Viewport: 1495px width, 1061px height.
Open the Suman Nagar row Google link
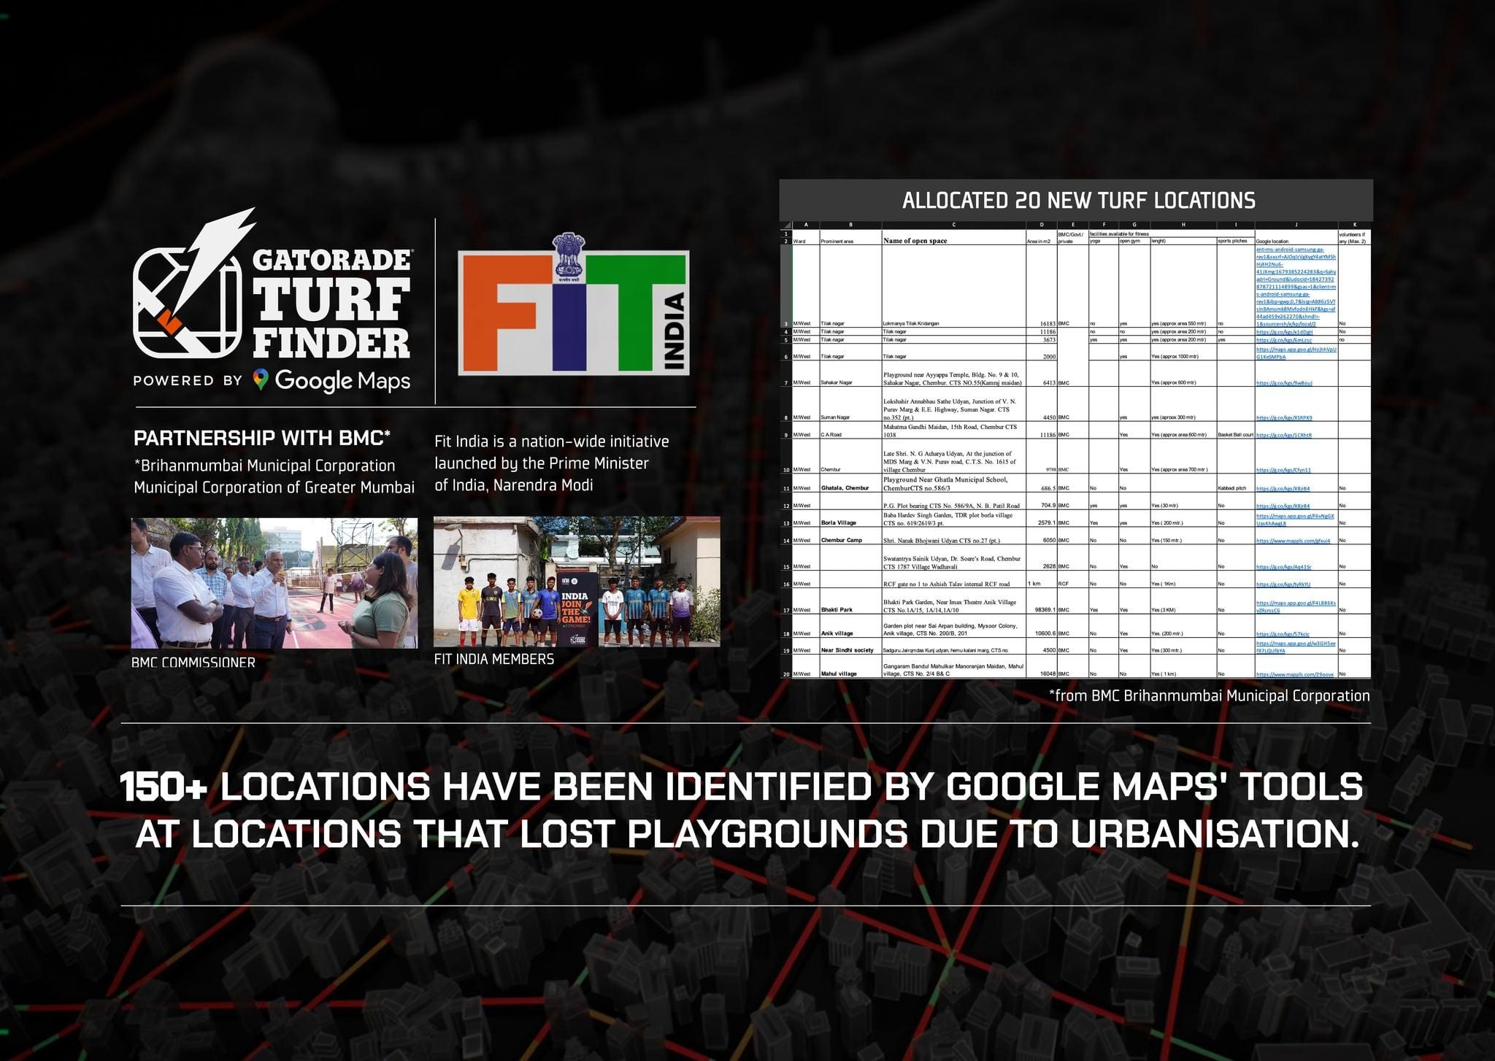click(x=1284, y=417)
